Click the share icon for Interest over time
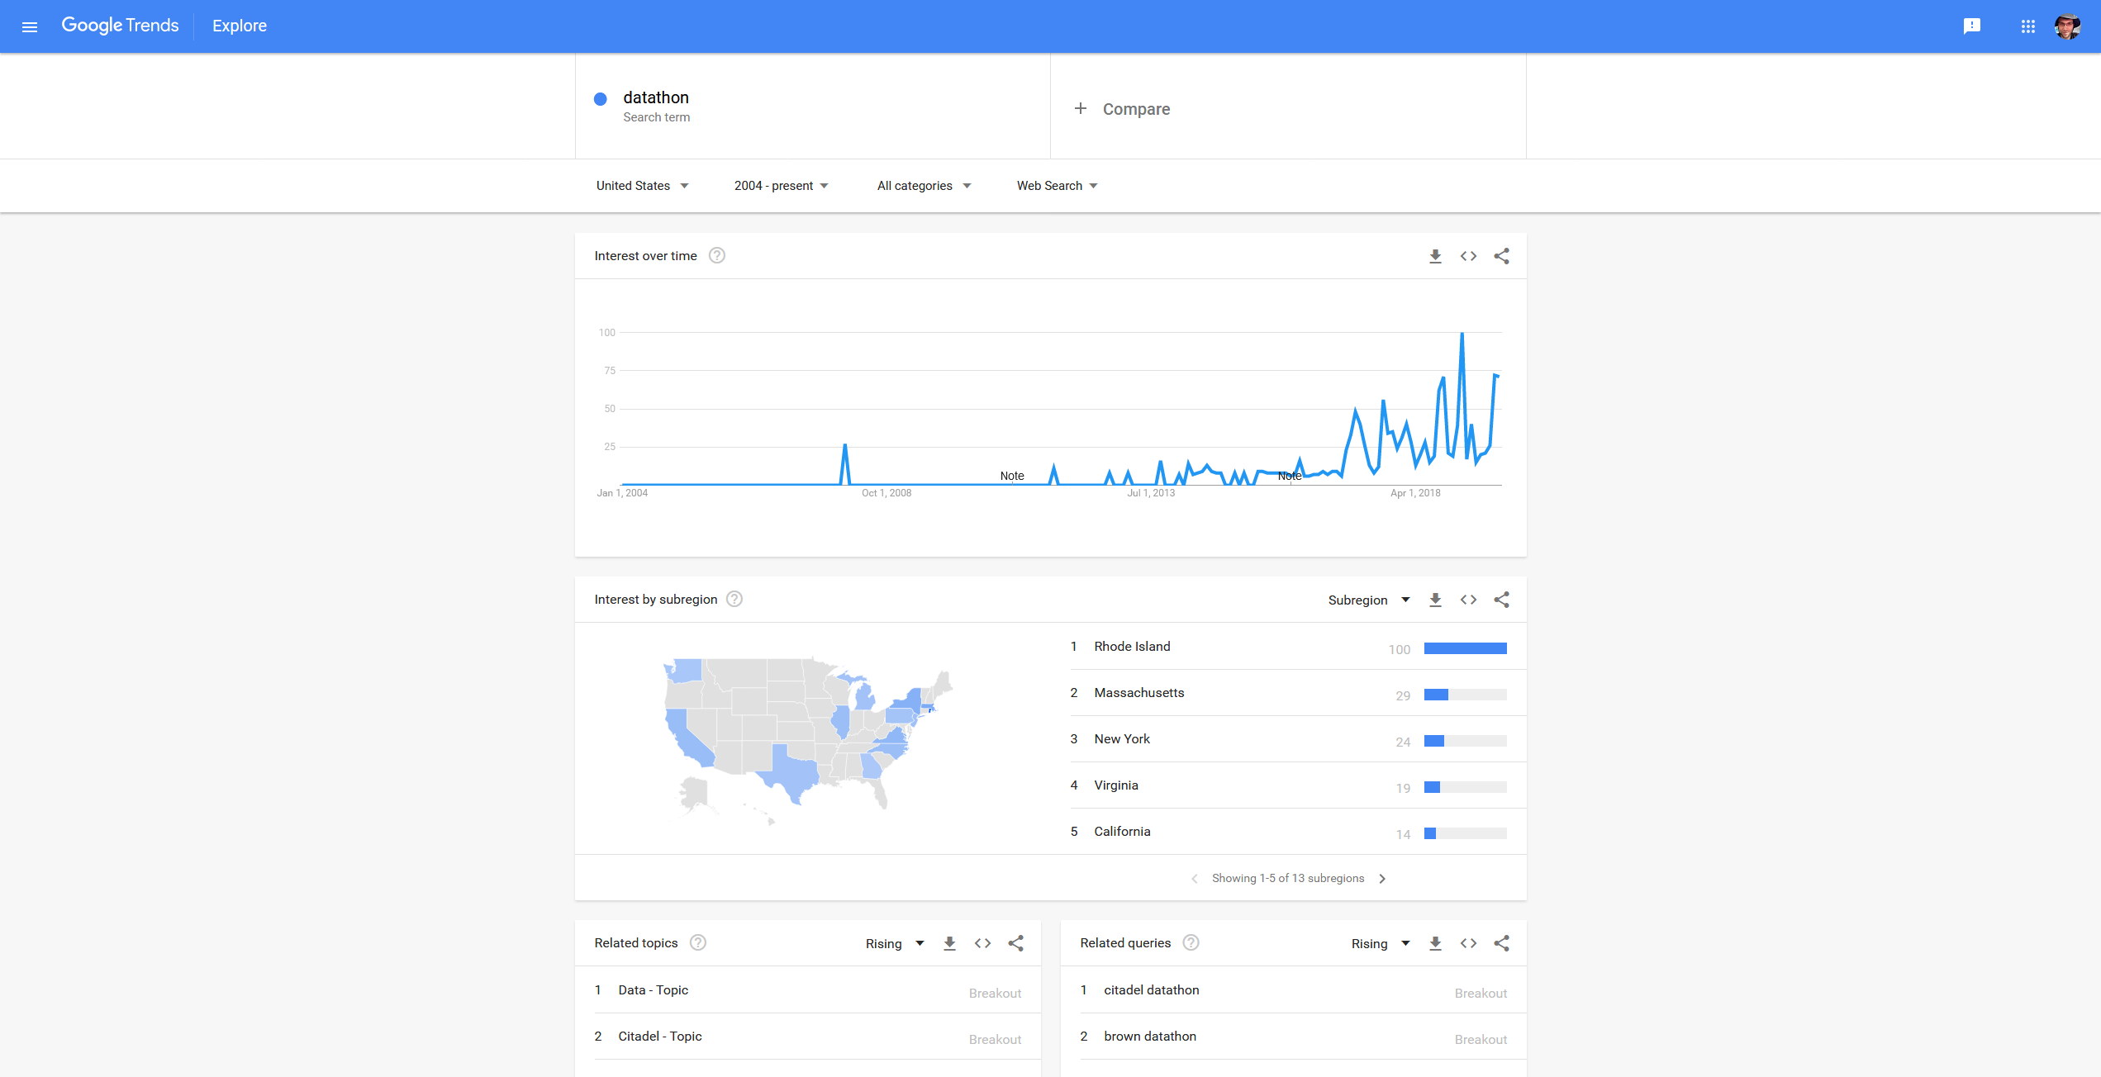The width and height of the screenshot is (2101, 1077). click(1500, 255)
